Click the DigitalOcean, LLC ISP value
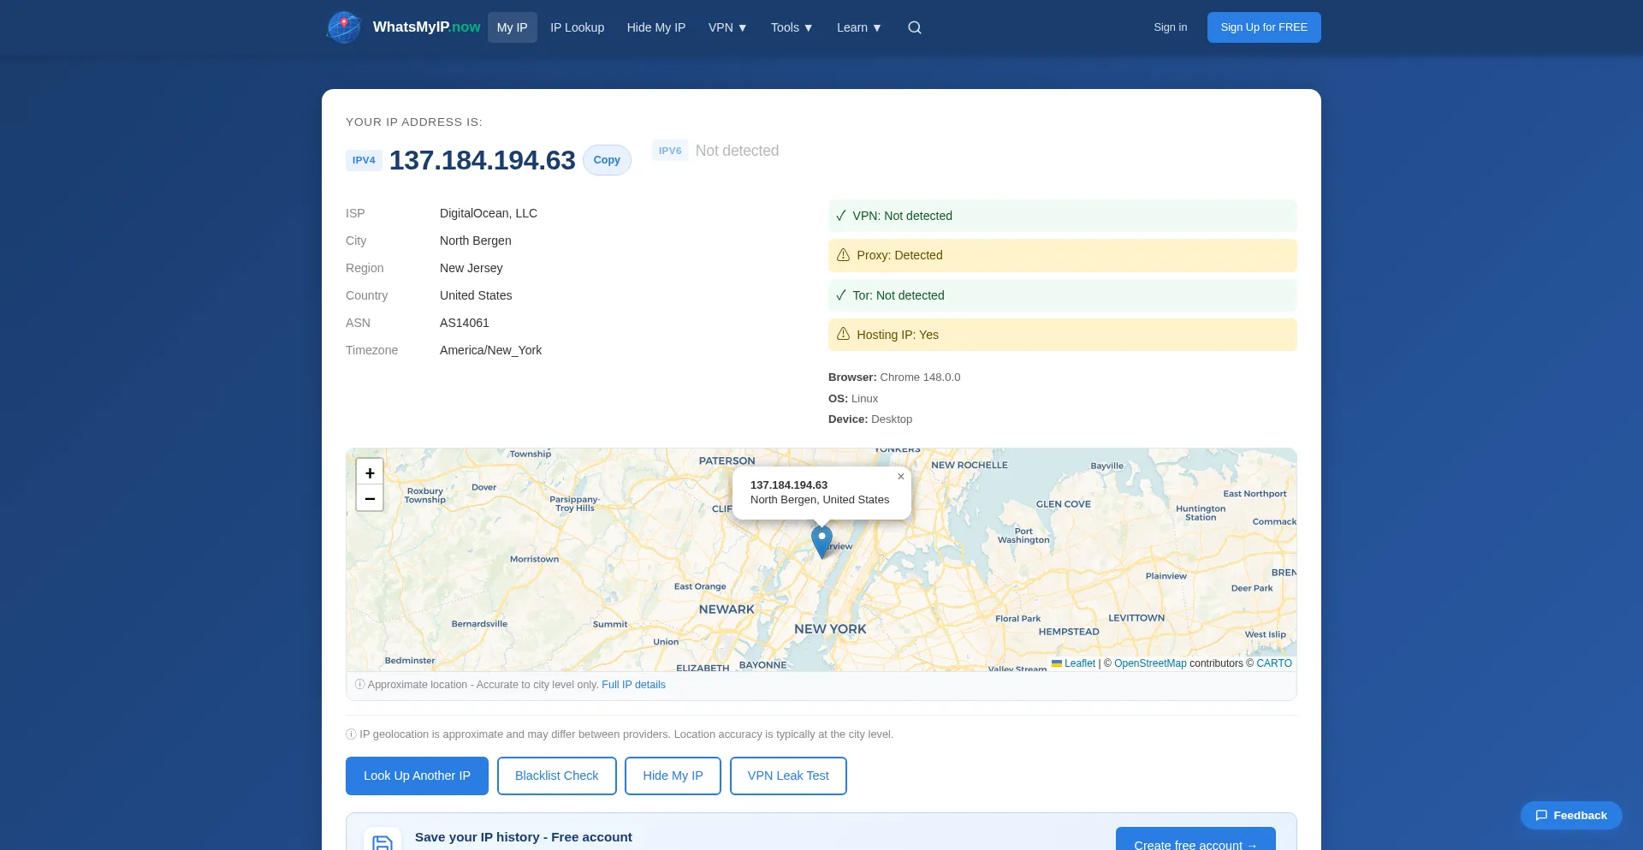1643x850 pixels. [x=489, y=213]
